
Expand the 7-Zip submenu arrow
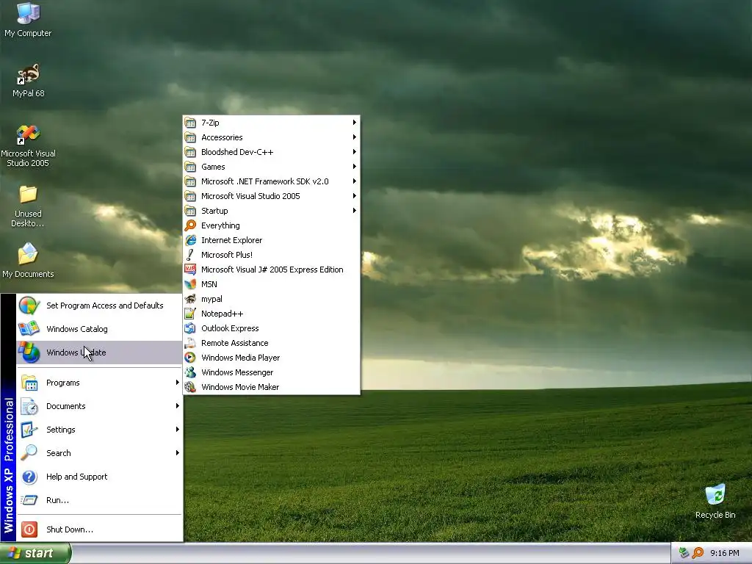355,123
